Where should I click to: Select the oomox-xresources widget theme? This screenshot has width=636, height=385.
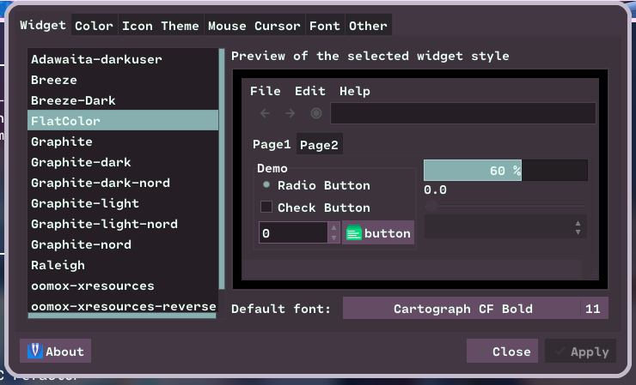pyautogui.click(x=123, y=286)
